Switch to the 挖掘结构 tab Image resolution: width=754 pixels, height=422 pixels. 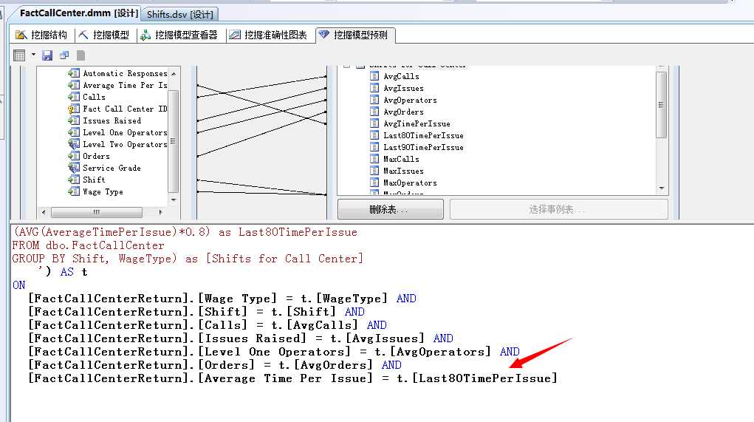tap(41, 35)
